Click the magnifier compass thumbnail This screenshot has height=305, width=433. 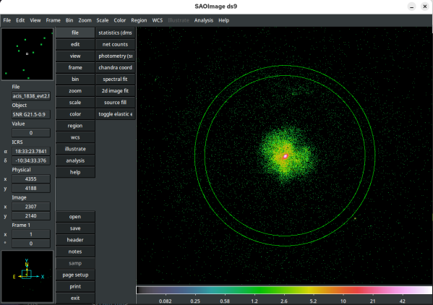pyautogui.click(x=27, y=277)
